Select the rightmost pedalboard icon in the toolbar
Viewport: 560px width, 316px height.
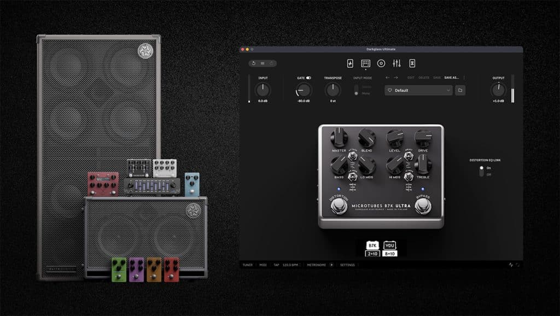[x=413, y=62]
